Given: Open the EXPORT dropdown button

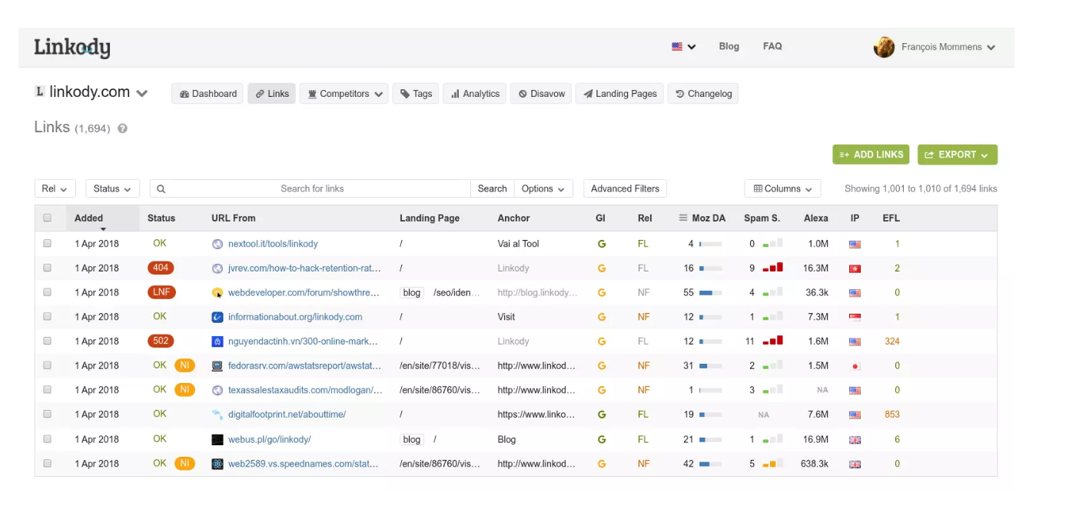Looking at the screenshot, I should coord(958,155).
